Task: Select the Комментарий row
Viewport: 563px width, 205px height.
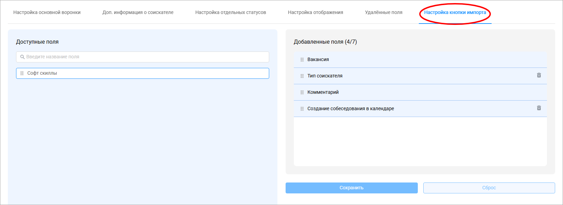Action: 420,92
